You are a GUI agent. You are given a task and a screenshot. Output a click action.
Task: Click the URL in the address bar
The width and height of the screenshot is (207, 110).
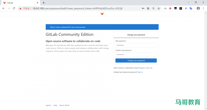(77, 9)
